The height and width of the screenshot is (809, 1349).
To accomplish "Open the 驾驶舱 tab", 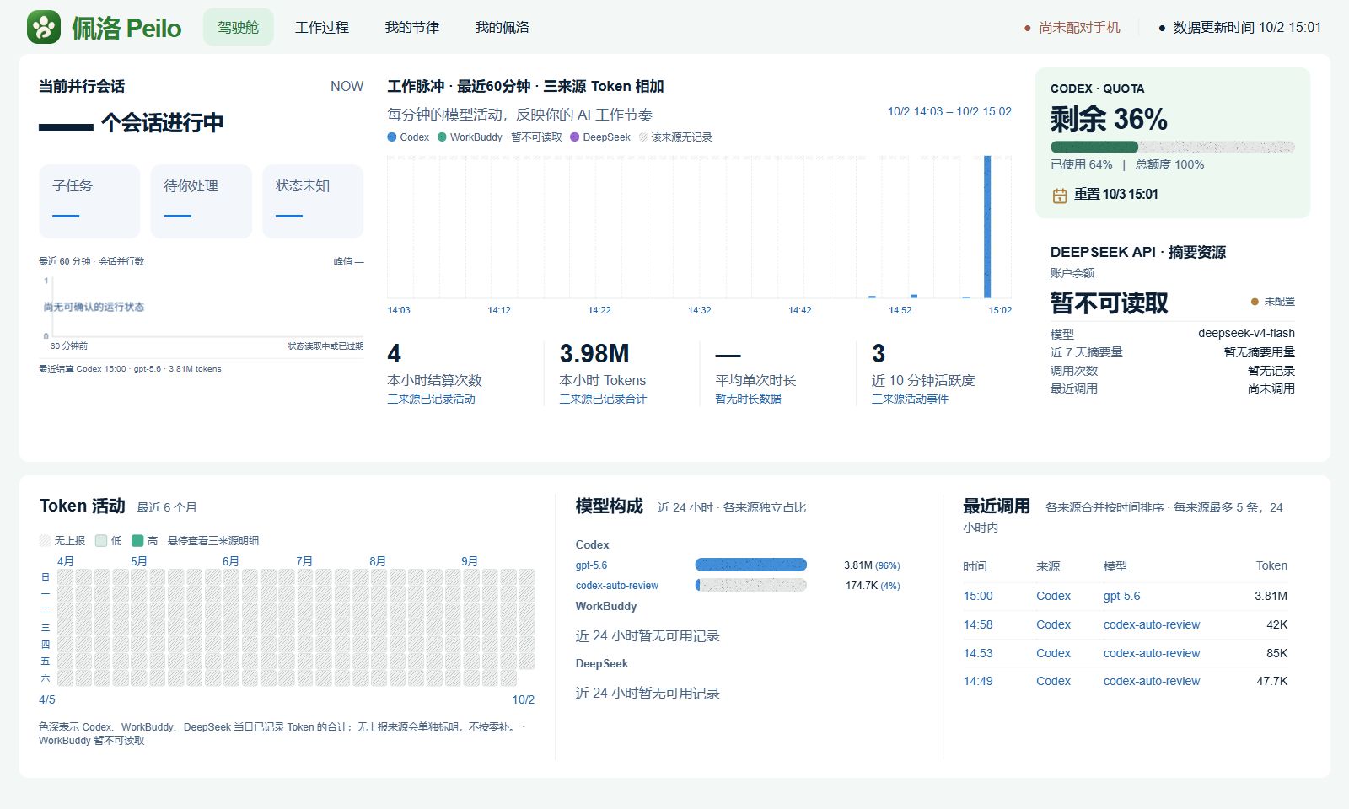I will (x=239, y=27).
